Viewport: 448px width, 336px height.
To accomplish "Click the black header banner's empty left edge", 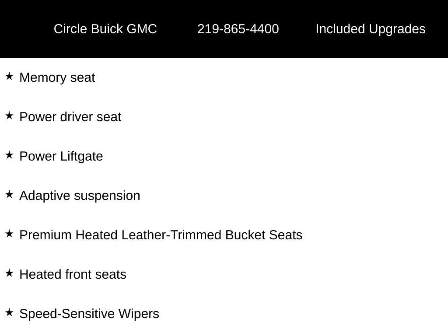I will pos(17,29).
